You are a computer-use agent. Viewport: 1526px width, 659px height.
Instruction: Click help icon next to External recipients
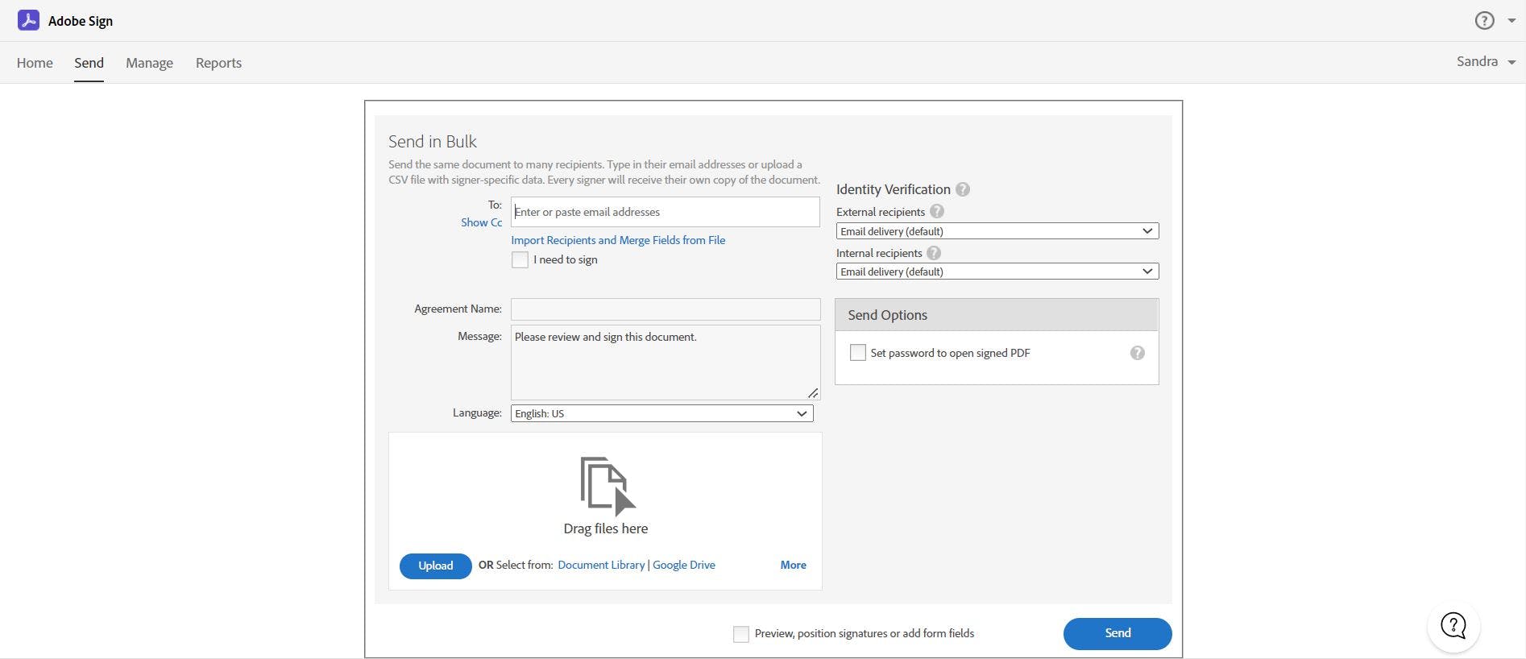[x=936, y=212]
